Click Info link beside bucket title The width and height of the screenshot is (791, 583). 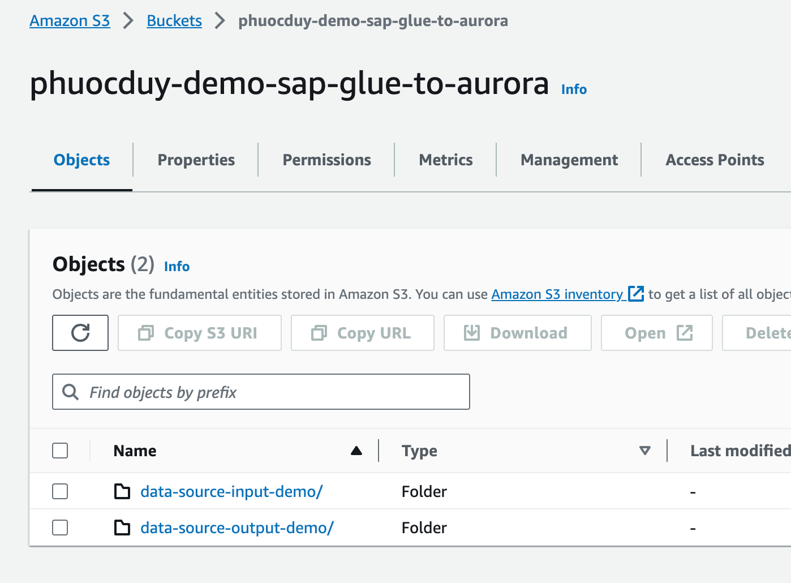(574, 89)
